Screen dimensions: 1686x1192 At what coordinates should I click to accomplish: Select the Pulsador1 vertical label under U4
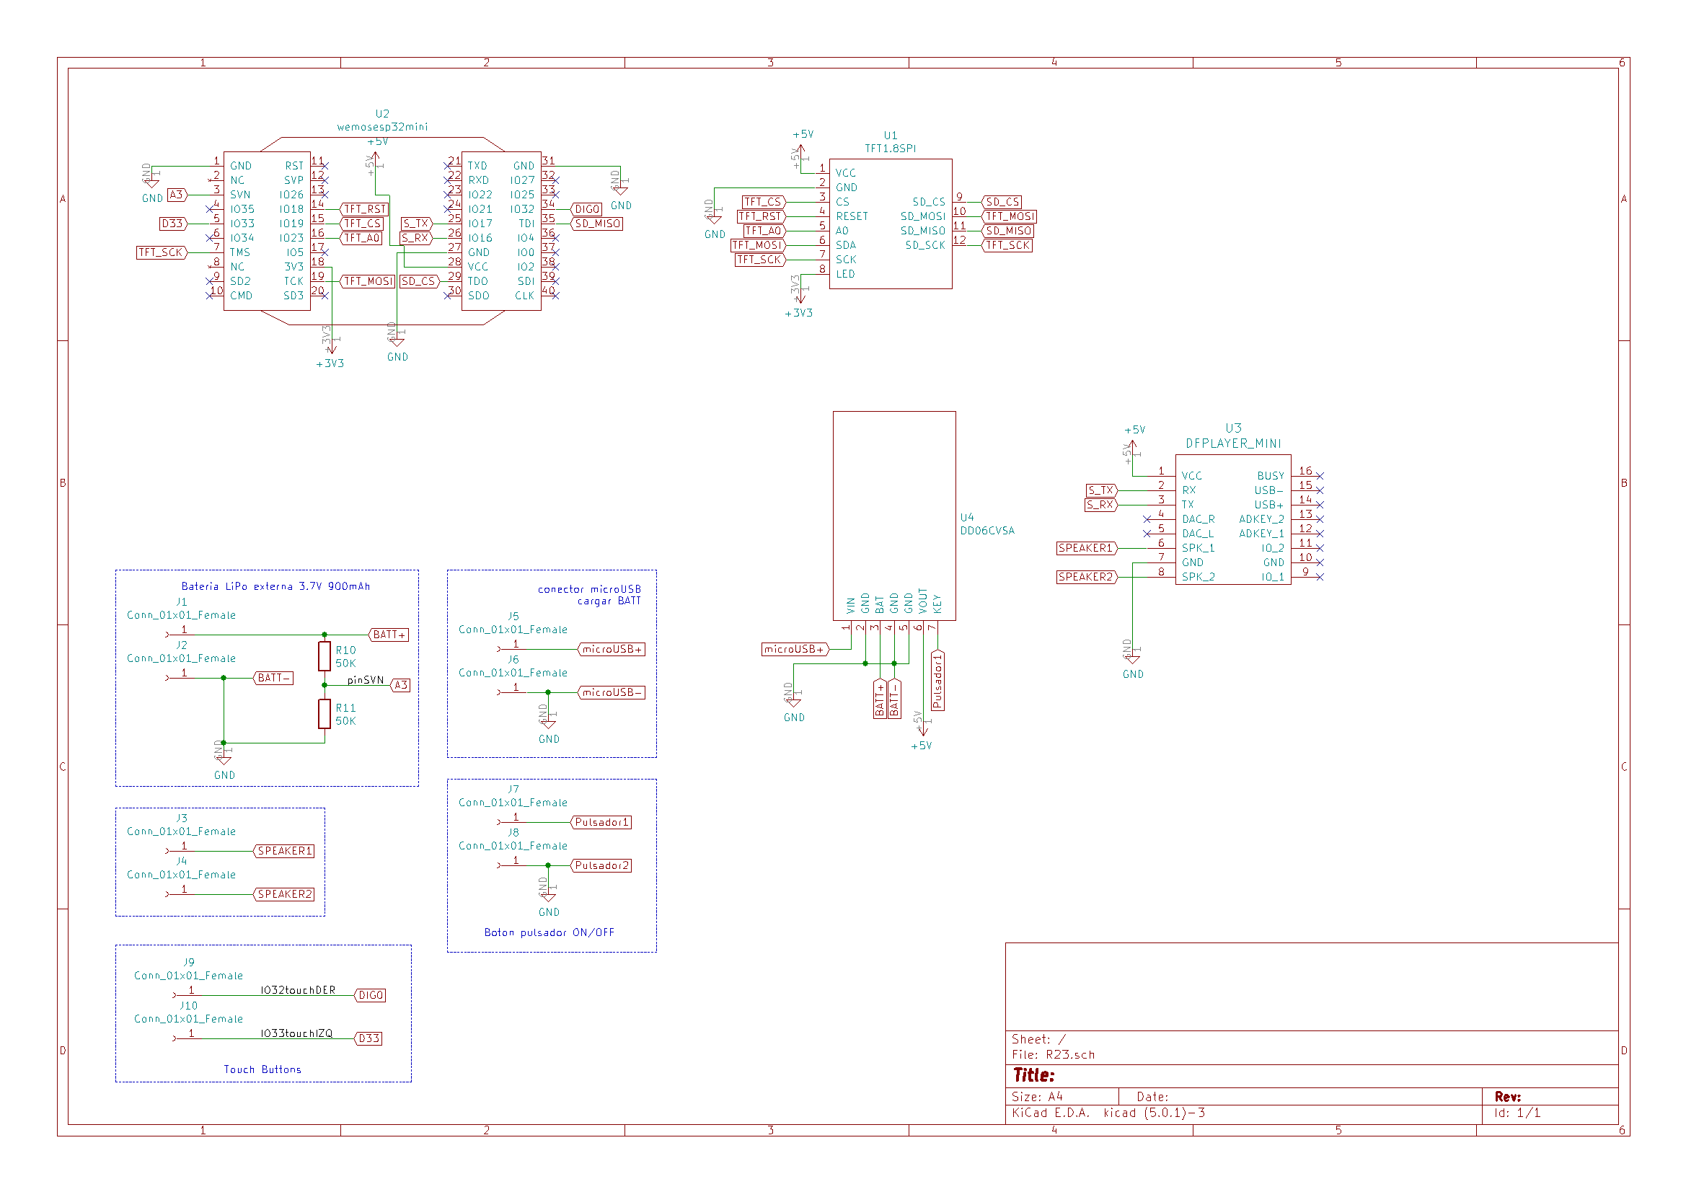point(937,681)
